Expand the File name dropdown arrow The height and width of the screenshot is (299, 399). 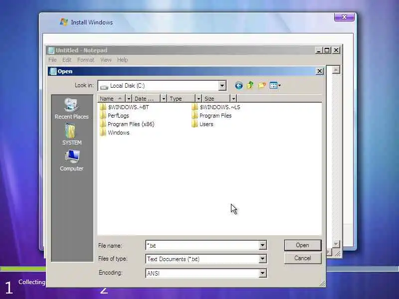(262, 245)
